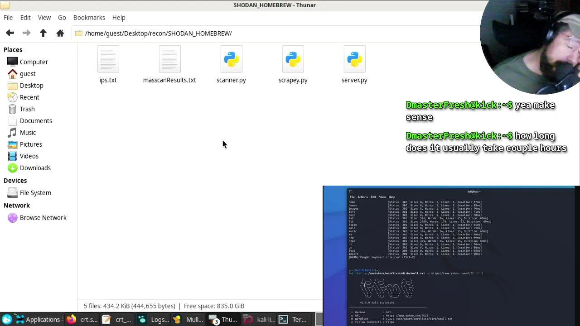The width and height of the screenshot is (580, 326).
Task: Select the ips.txt file icon
Action: coord(108,59)
